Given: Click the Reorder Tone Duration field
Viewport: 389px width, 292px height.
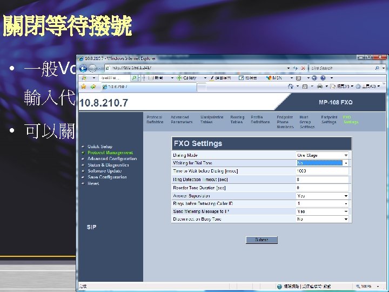Looking at the screenshot, I should coord(322,188).
